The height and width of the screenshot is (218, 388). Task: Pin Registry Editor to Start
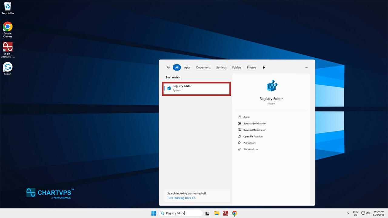click(249, 143)
